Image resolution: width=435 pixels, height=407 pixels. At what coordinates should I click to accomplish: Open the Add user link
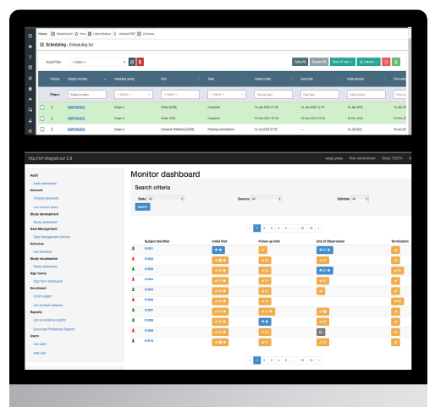(40, 353)
